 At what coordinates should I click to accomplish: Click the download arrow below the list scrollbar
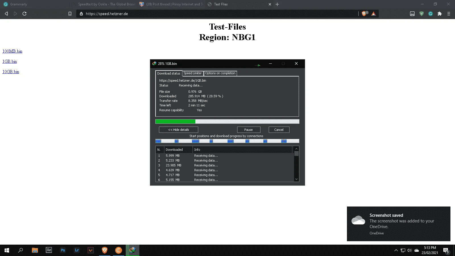[296, 179]
